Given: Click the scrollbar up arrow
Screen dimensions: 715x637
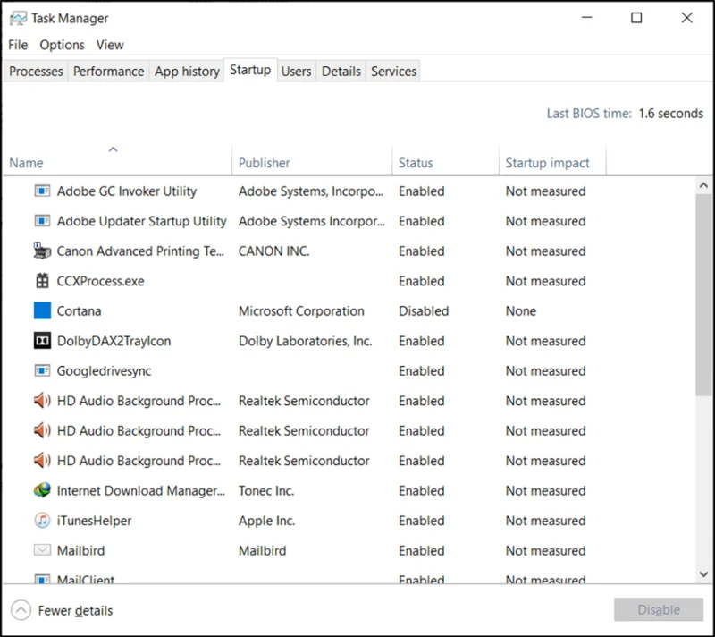Looking at the screenshot, I should tap(703, 185).
